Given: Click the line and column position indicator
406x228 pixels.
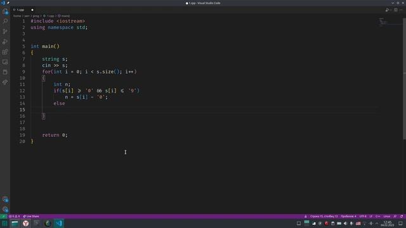Looking at the screenshot, I should point(324,217).
